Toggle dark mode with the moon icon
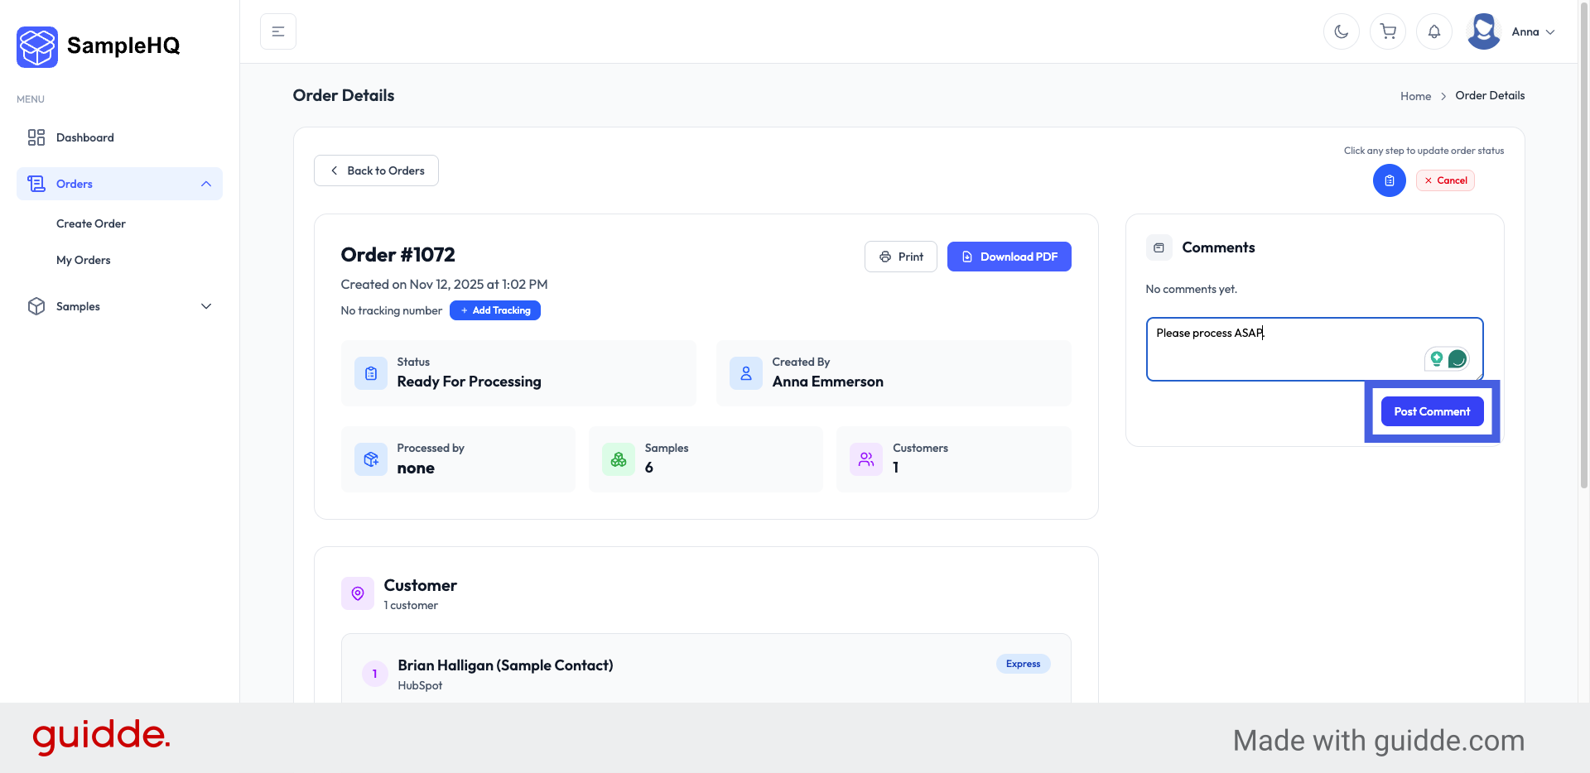The height and width of the screenshot is (773, 1590). [x=1341, y=32]
